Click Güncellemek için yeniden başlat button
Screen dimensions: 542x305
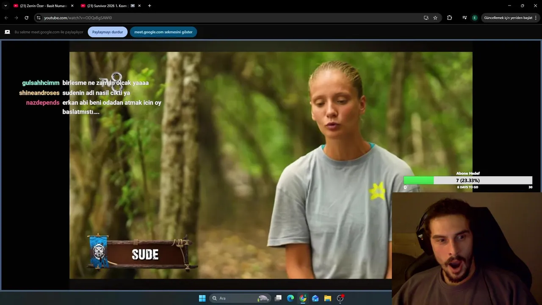(x=508, y=18)
